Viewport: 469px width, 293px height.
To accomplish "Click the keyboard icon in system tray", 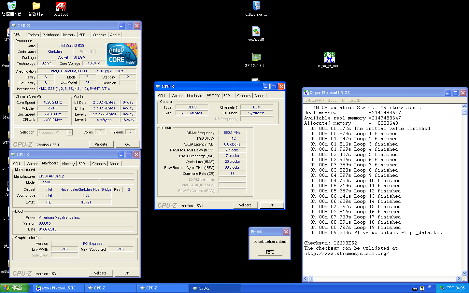I will coord(415,288).
